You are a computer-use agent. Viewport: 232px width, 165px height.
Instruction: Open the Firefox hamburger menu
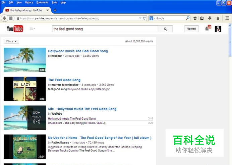tap(227, 18)
